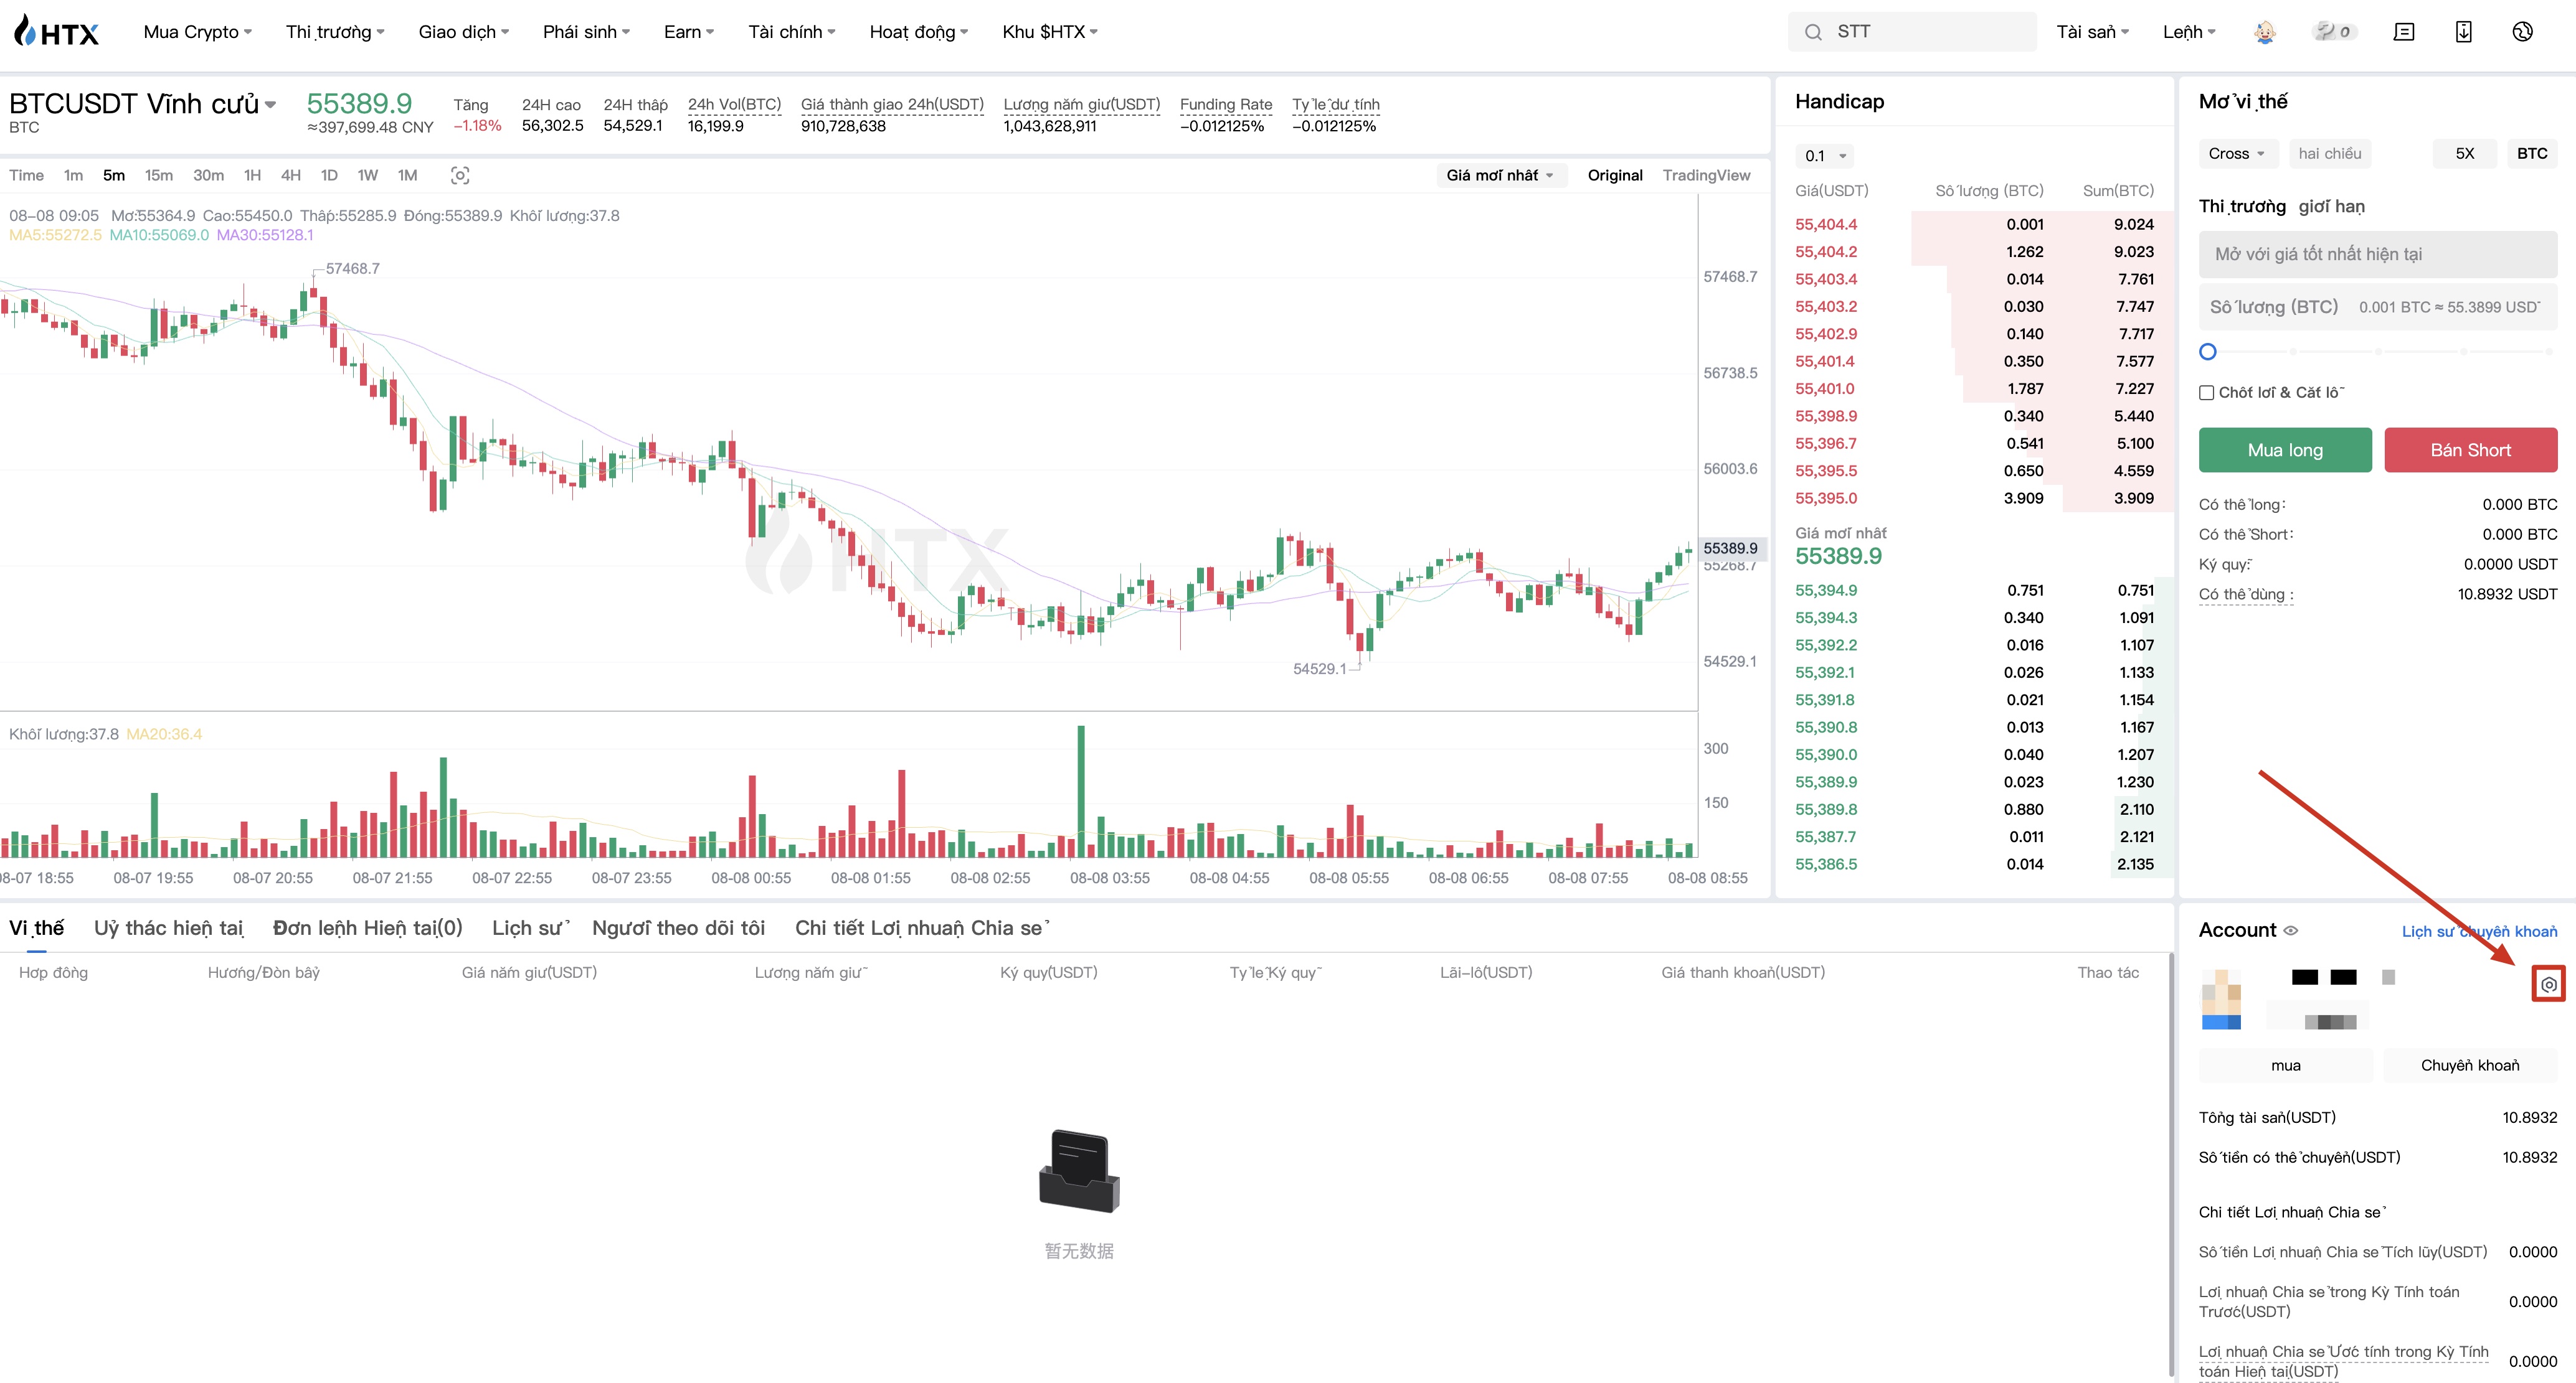Screen dimensions: 2576x1383
Task: Select the 1W chart interval
Action: pos(367,175)
